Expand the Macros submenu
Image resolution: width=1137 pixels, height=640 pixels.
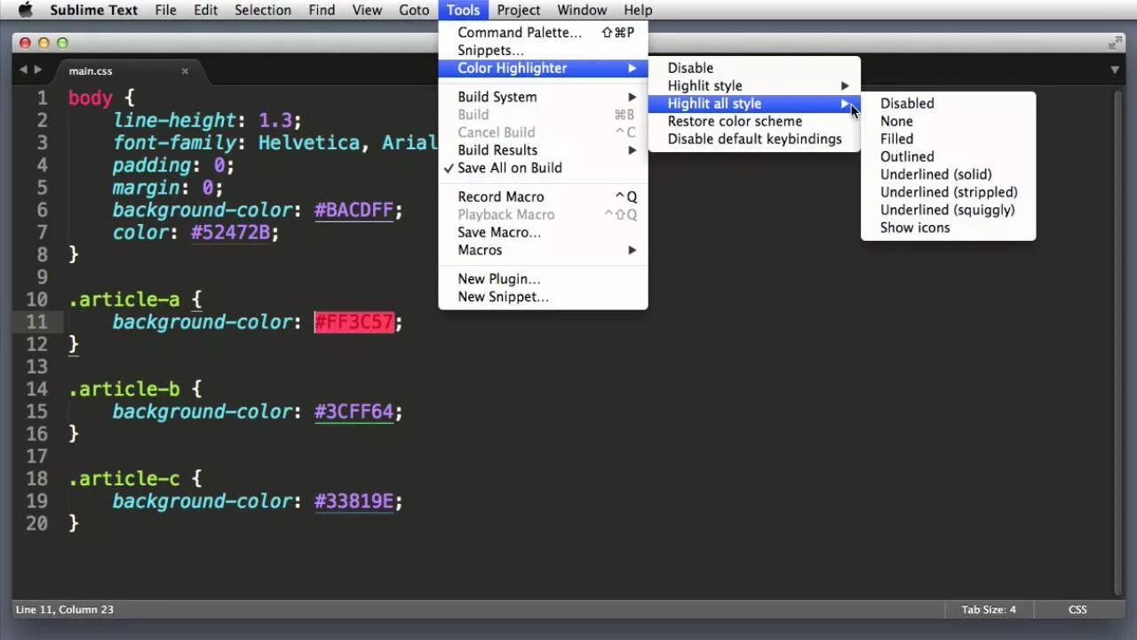click(x=543, y=250)
